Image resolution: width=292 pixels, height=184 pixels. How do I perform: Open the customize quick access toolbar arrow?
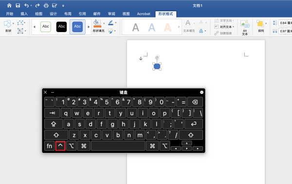(x=63, y=6)
